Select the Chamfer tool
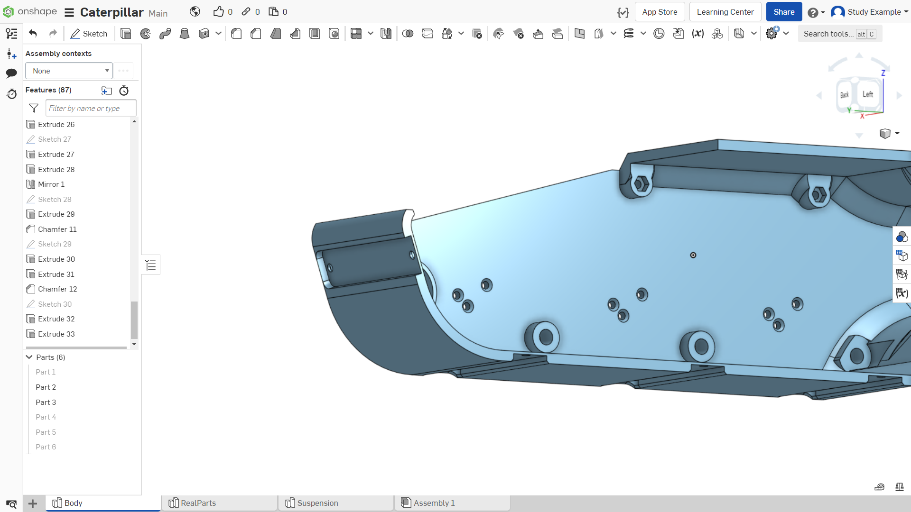 pyautogui.click(x=256, y=34)
